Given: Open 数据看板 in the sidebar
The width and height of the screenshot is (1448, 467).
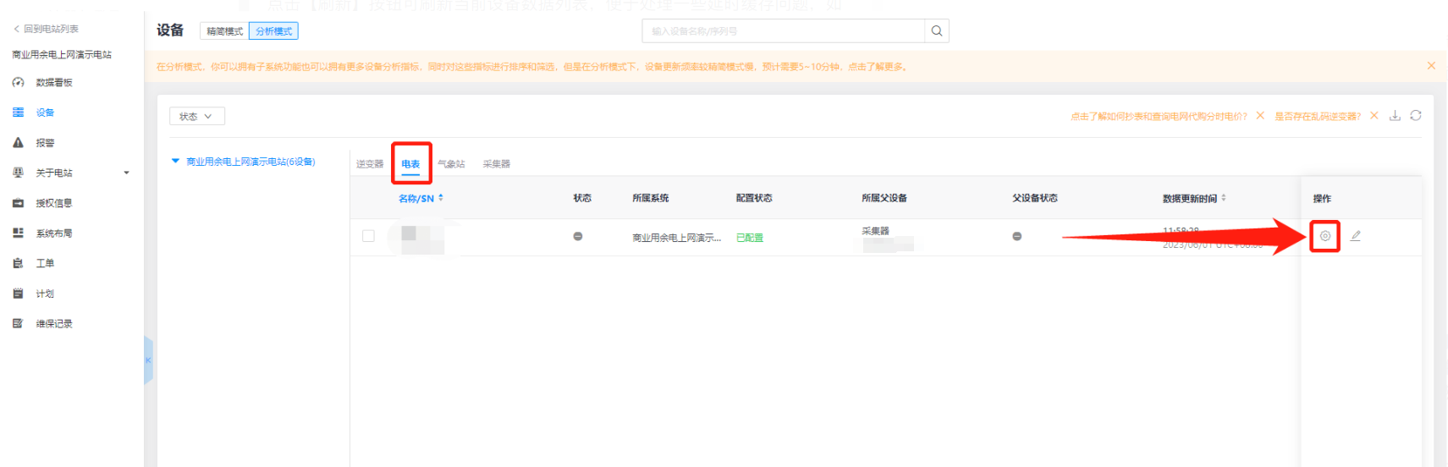Looking at the screenshot, I should coord(53,83).
